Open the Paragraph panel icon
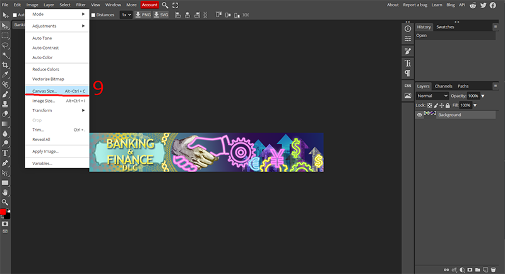This screenshot has width=505, height=274. click(x=408, y=73)
